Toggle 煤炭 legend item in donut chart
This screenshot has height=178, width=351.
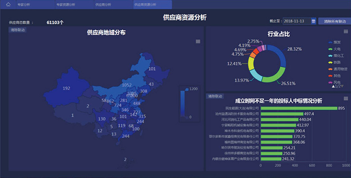pos(335,43)
